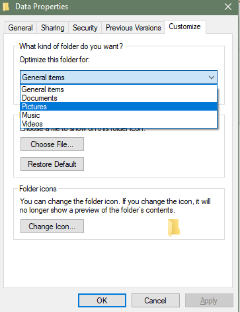The width and height of the screenshot is (240, 312).
Task: Click the Choose File button
Action: click(x=52, y=144)
